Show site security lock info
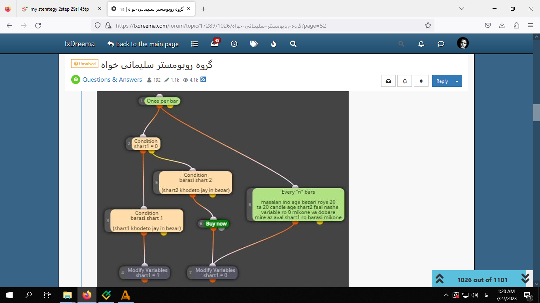540x303 pixels. click(x=108, y=25)
